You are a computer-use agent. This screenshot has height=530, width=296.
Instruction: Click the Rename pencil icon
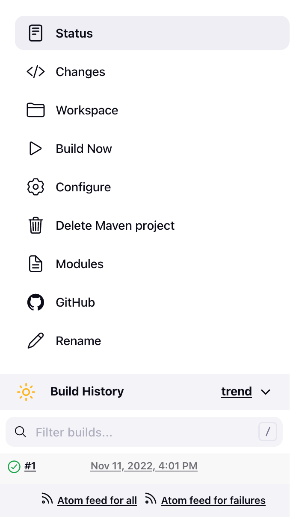(36, 341)
